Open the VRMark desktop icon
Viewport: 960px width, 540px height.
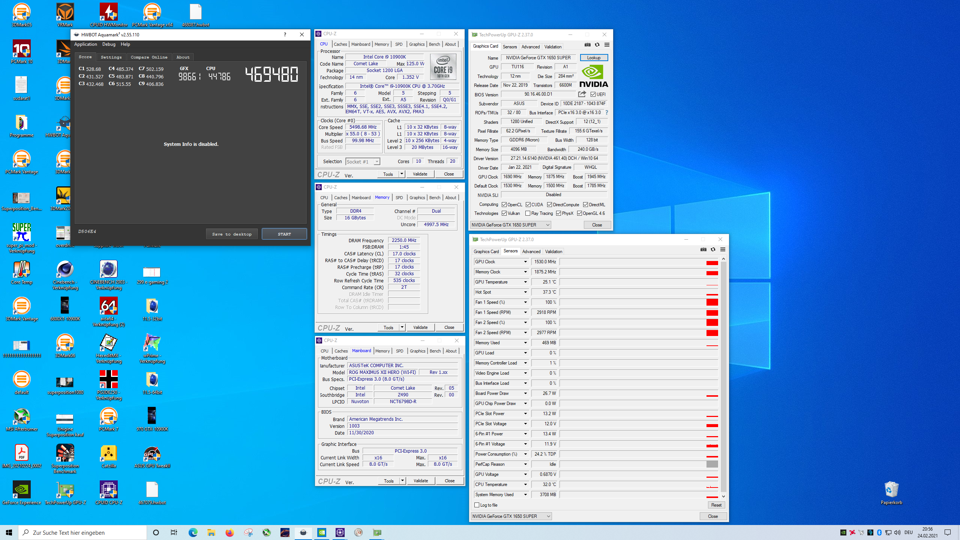pyautogui.click(x=65, y=15)
